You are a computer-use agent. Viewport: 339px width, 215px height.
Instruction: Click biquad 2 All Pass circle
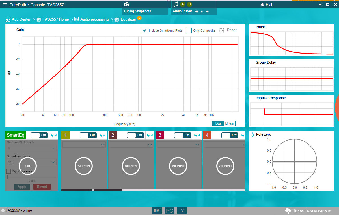tap(131, 166)
